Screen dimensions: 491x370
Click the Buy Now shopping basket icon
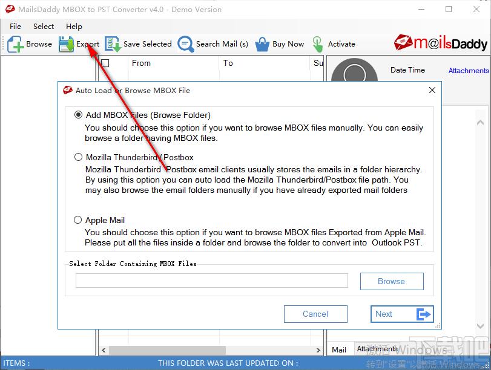point(262,44)
